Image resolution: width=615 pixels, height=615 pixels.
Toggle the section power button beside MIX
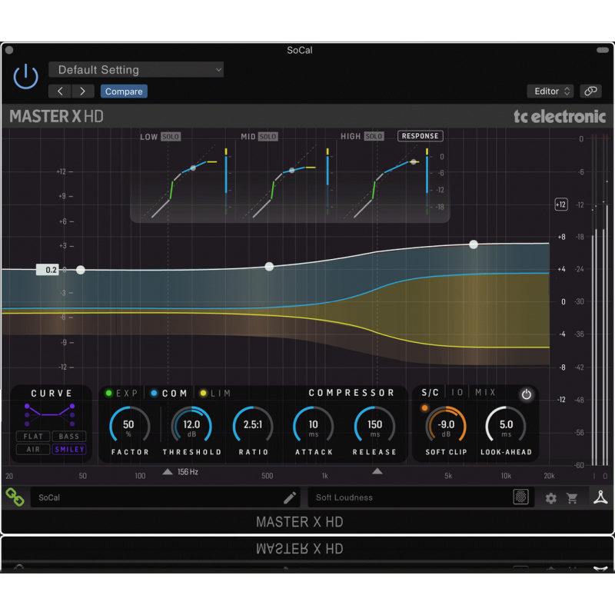pyautogui.click(x=527, y=394)
